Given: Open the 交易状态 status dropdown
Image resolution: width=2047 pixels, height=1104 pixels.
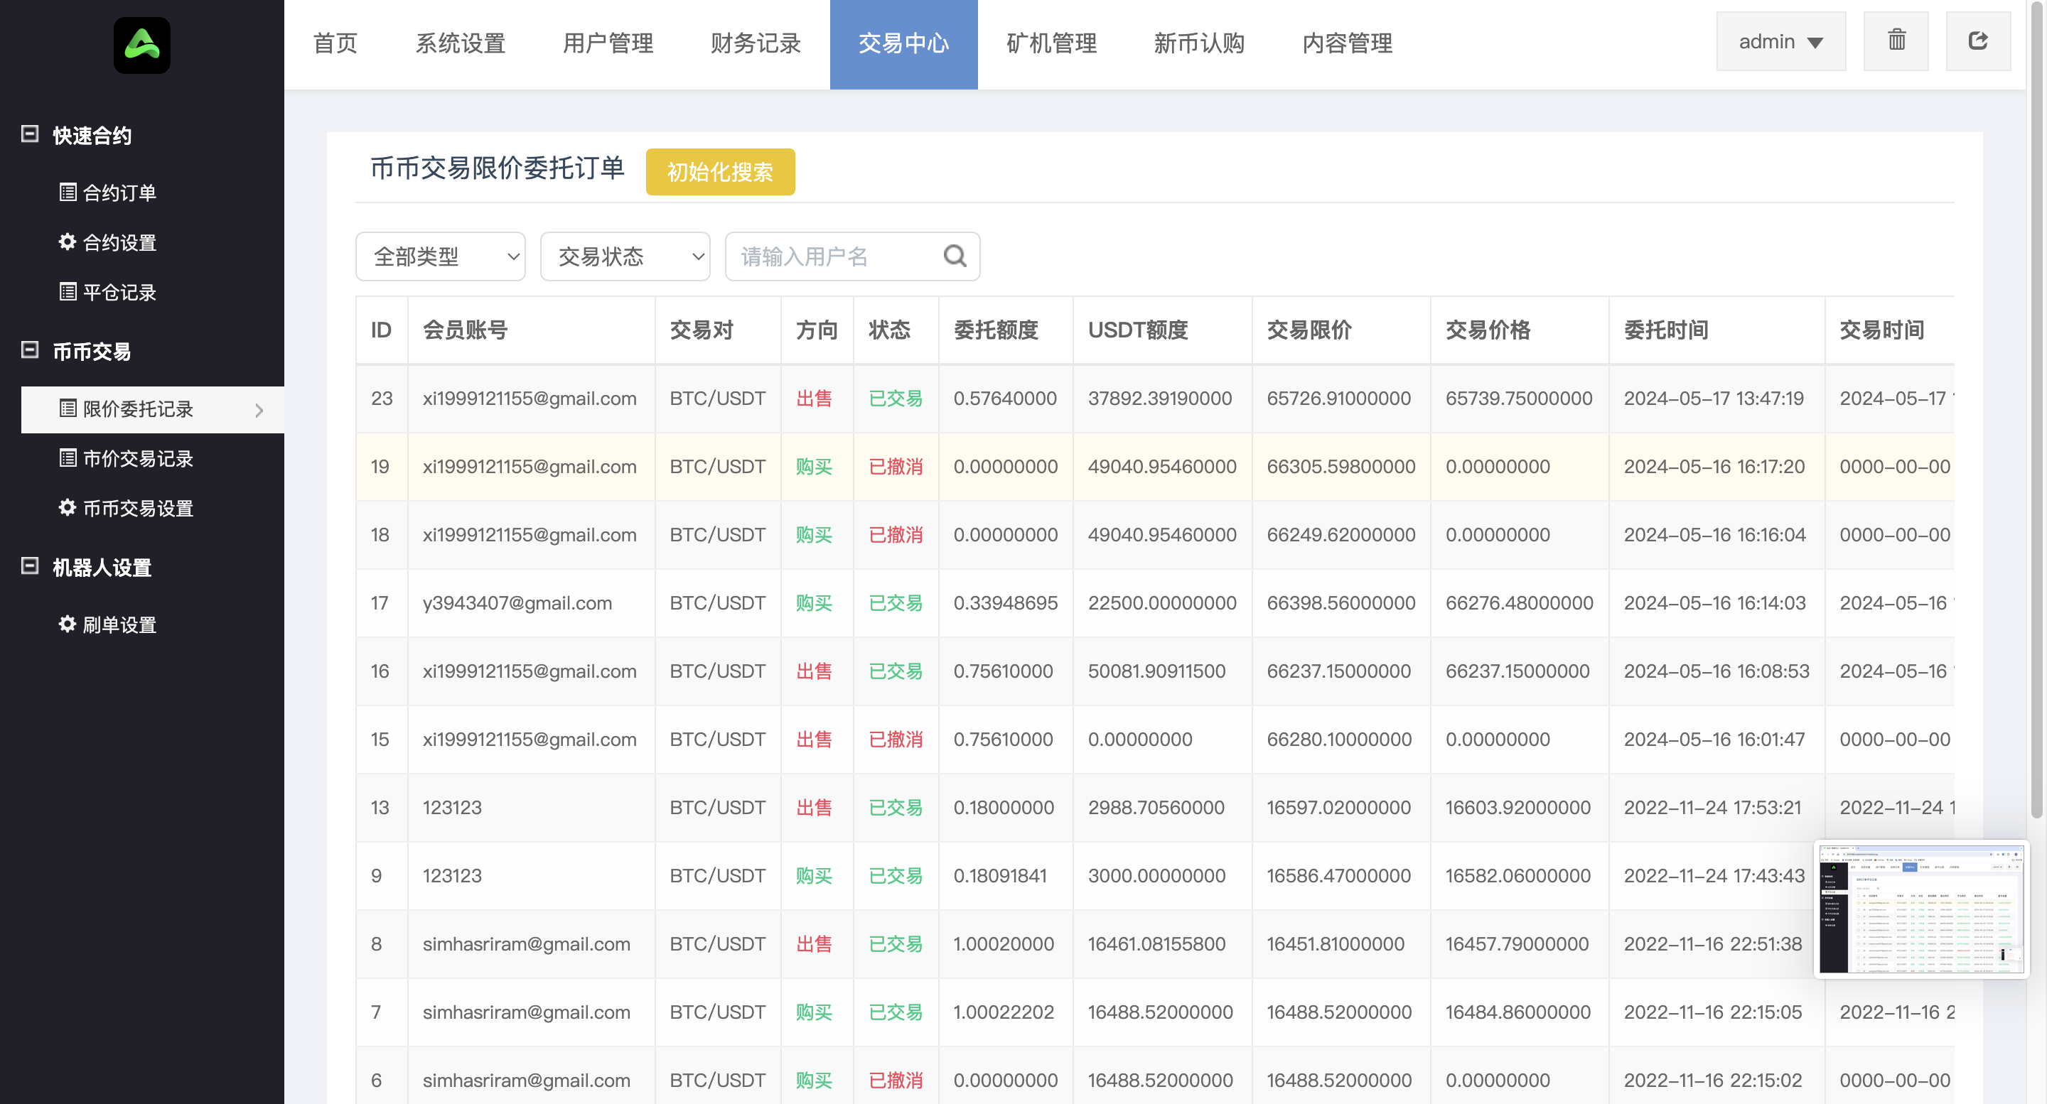Looking at the screenshot, I should 625,256.
